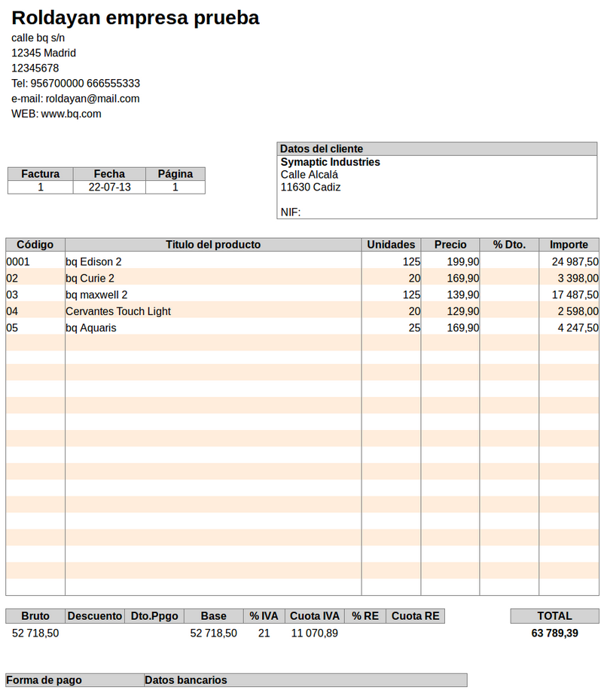Screen dimensions: 601x696
Task: Click the Titulo del producto header
Action: (213, 245)
